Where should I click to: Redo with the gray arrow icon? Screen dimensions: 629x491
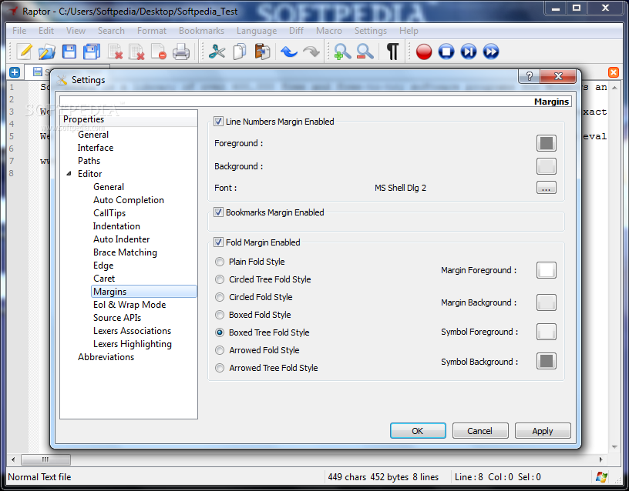point(311,52)
